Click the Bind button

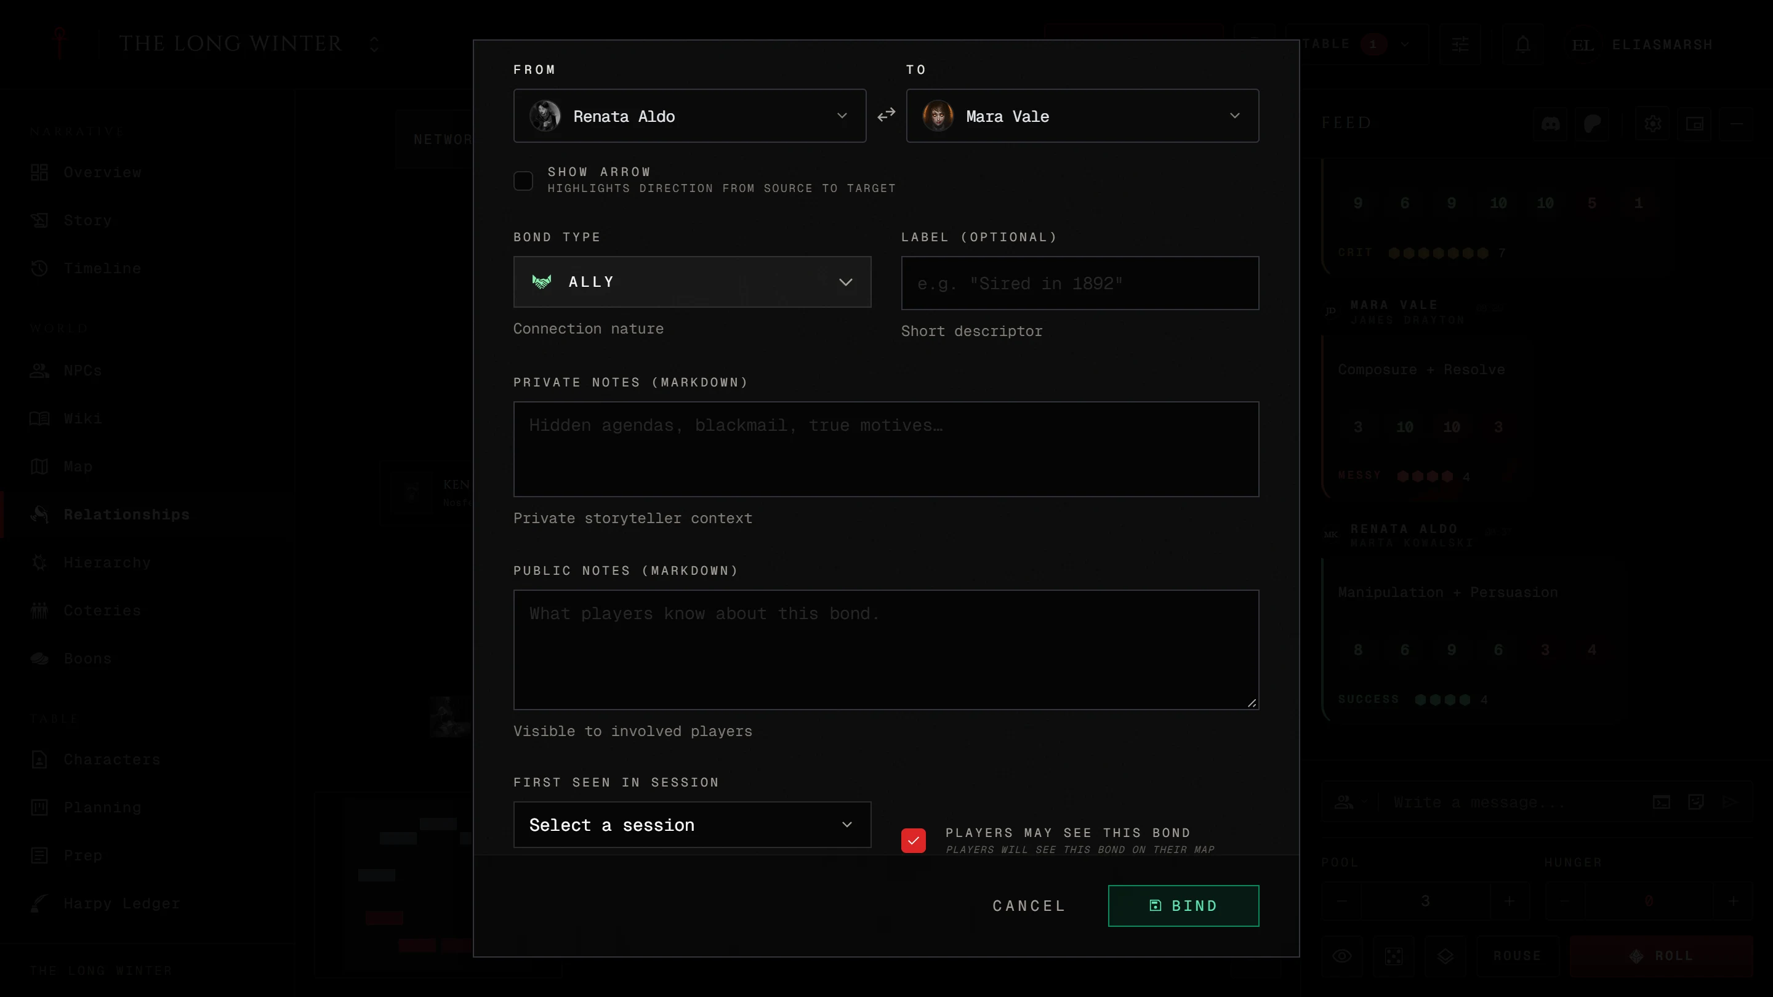pyautogui.click(x=1183, y=905)
